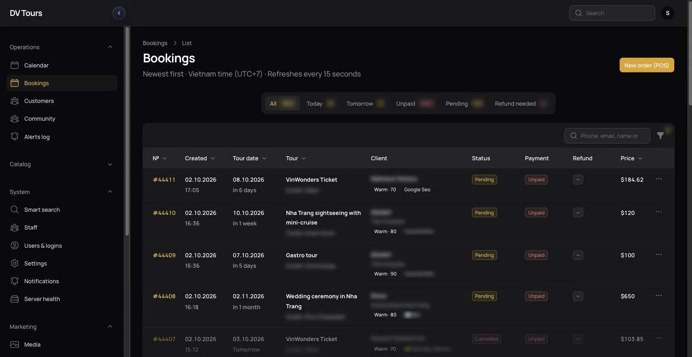Open booking #44409 link
This screenshot has height=357, width=692.
pos(164,255)
